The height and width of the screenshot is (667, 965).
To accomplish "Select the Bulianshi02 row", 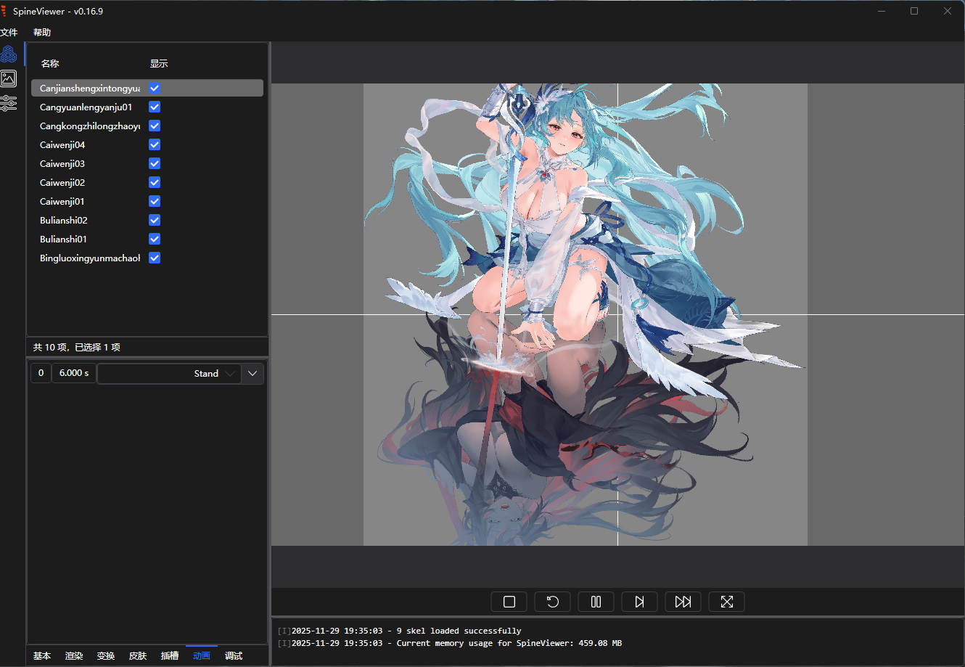I will tap(147, 220).
